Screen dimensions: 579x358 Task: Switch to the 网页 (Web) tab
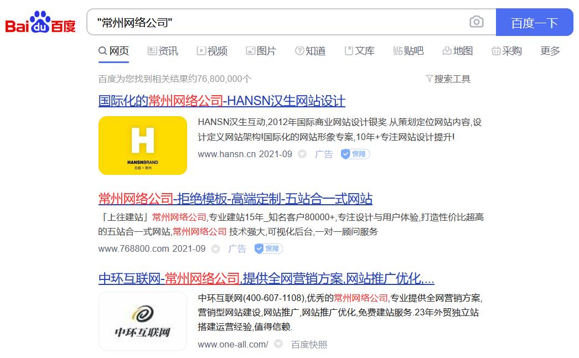click(117, 50)
